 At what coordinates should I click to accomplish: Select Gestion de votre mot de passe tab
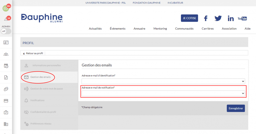click(49, 89)
